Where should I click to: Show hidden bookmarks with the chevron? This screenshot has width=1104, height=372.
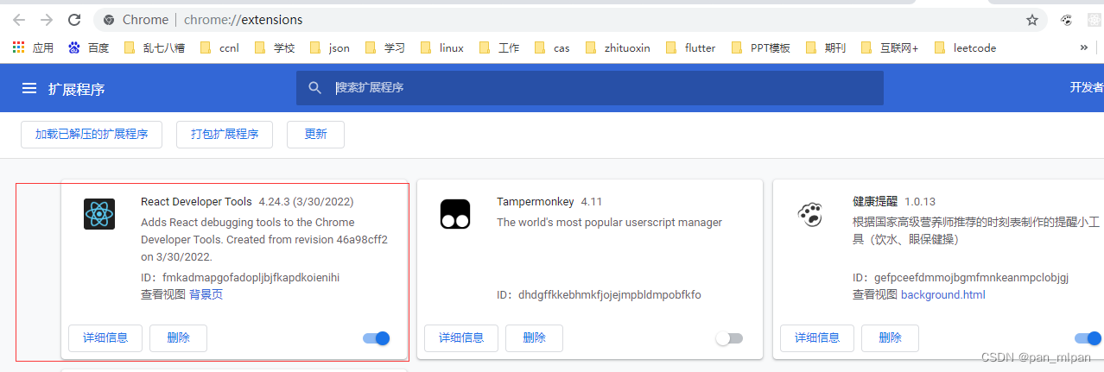click(x=1084, y=47)
